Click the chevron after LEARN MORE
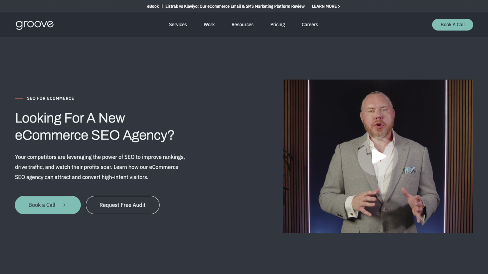 click(x=339, y=6)
